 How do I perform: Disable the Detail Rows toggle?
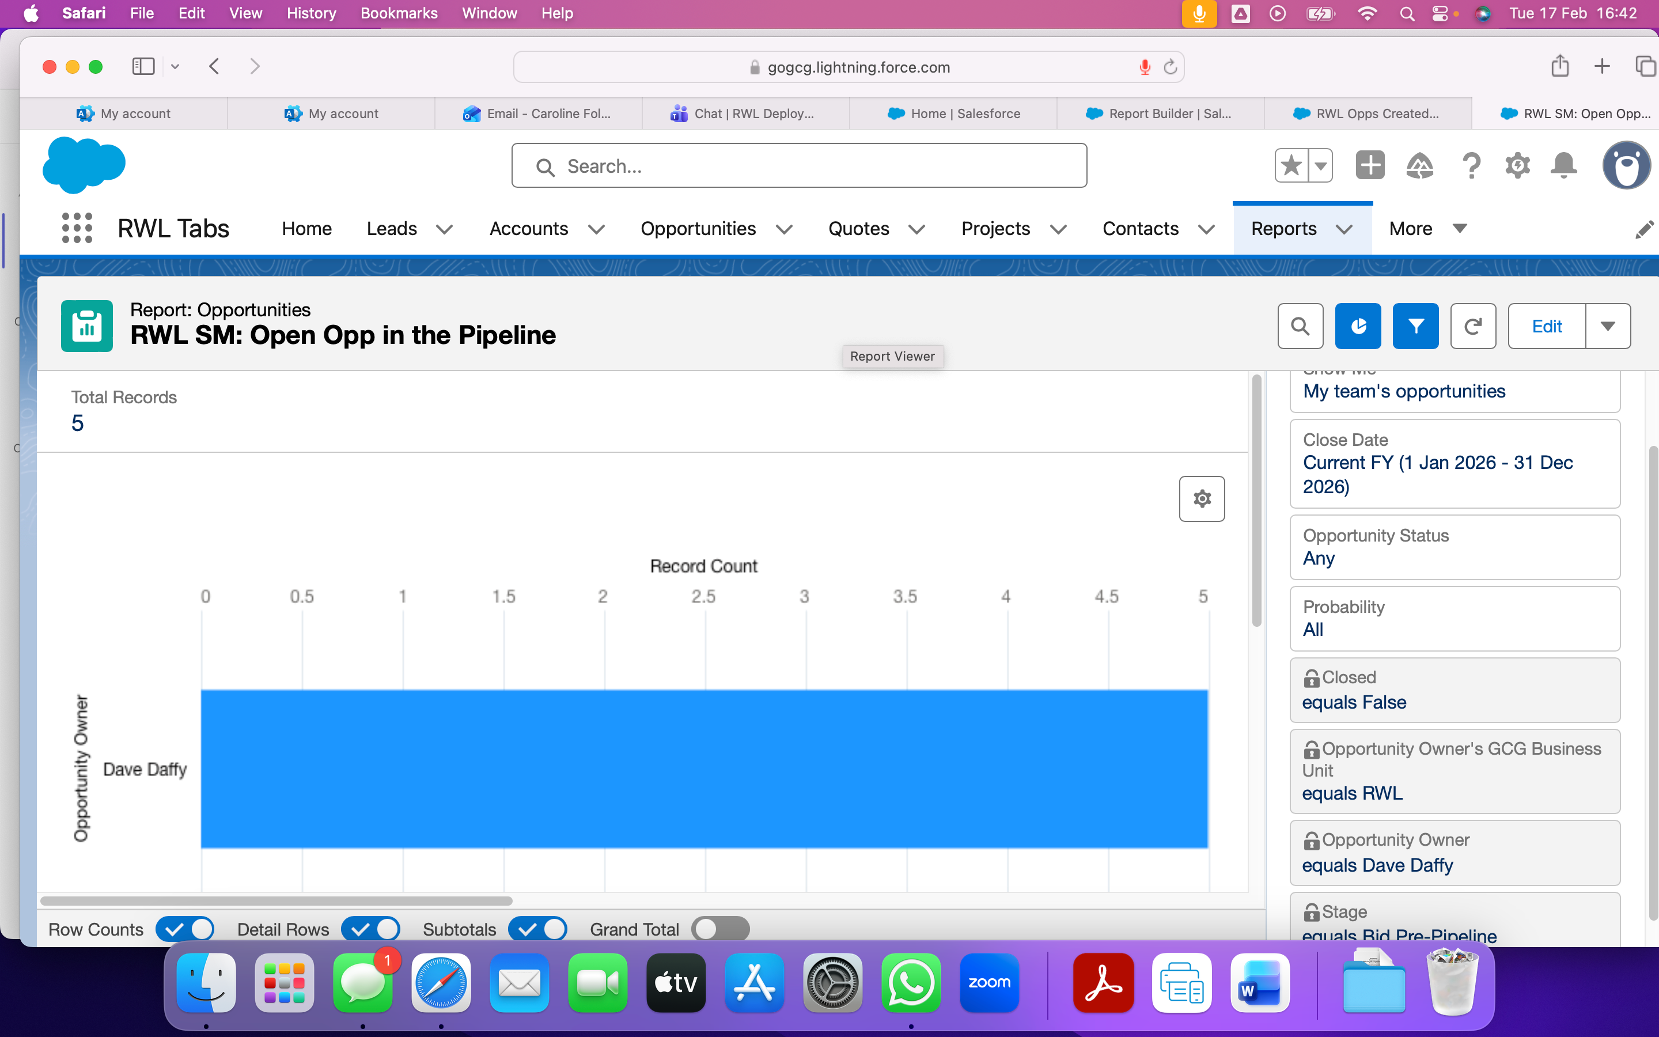pos(370,929)
